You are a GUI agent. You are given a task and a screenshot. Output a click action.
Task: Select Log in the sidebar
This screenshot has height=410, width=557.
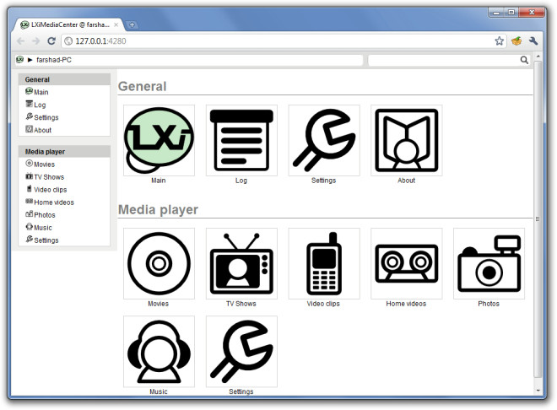tap(35, 105)
